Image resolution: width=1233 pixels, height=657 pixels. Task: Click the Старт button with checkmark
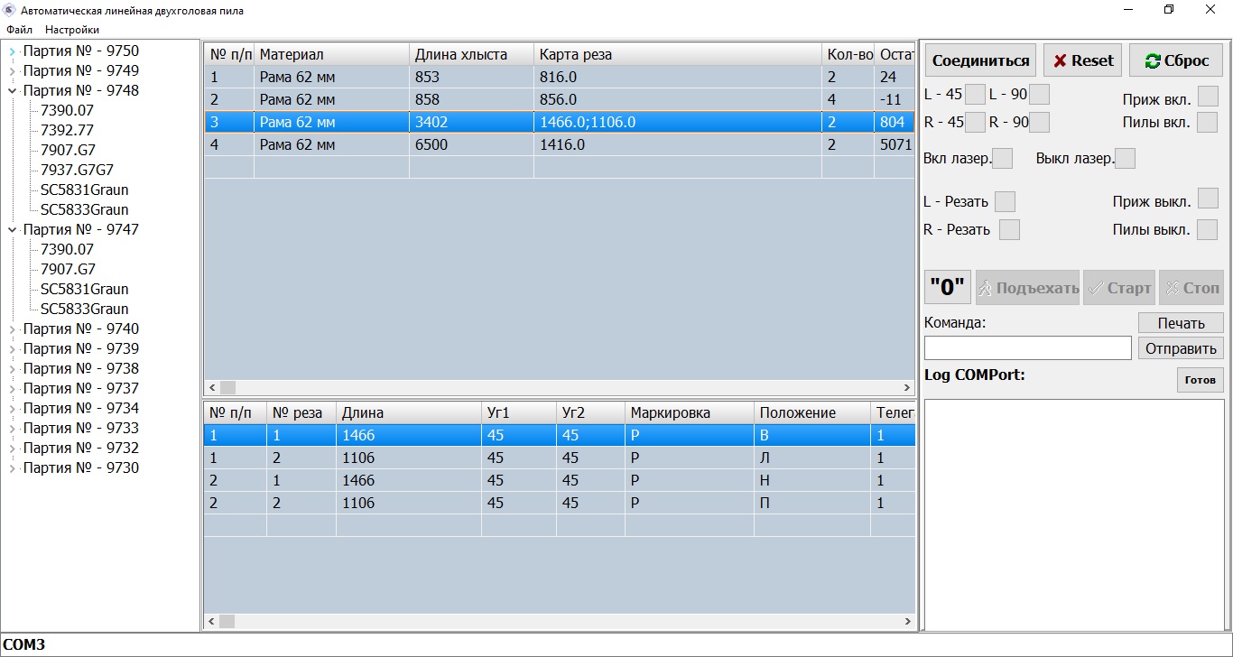1118,288
